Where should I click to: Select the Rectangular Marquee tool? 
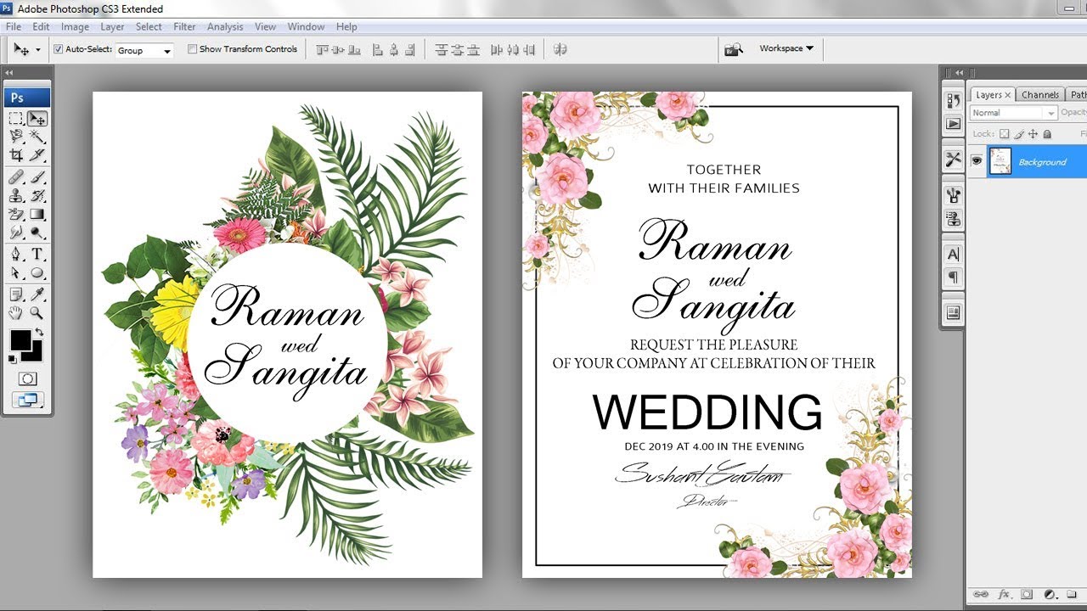point(16,119)
